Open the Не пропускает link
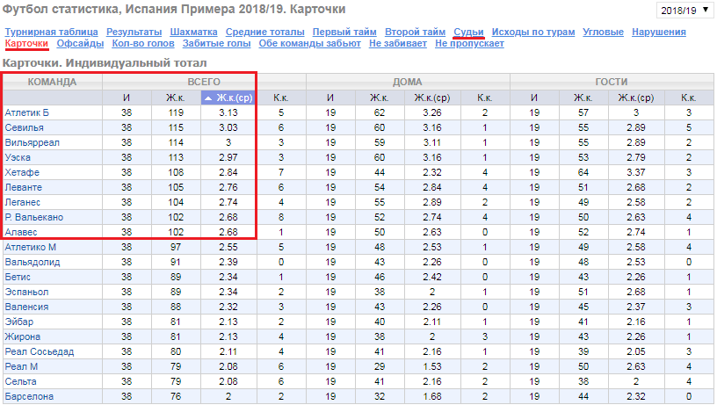Screen dimensions: 717x405 [469, 43]
